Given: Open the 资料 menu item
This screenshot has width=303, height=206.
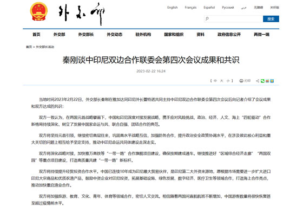Looking at the screenshot, I should pyautogui.click(x=200, y=35).
